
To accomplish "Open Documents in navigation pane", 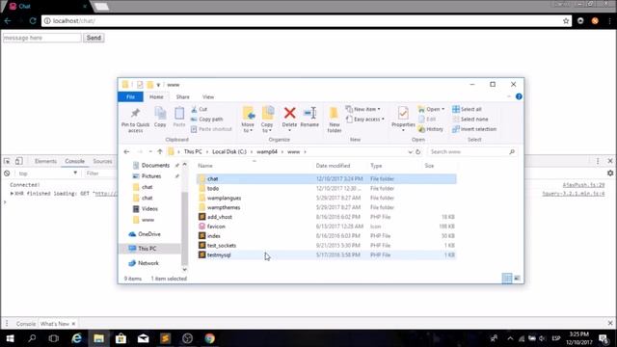I will (x=155, y=165).
